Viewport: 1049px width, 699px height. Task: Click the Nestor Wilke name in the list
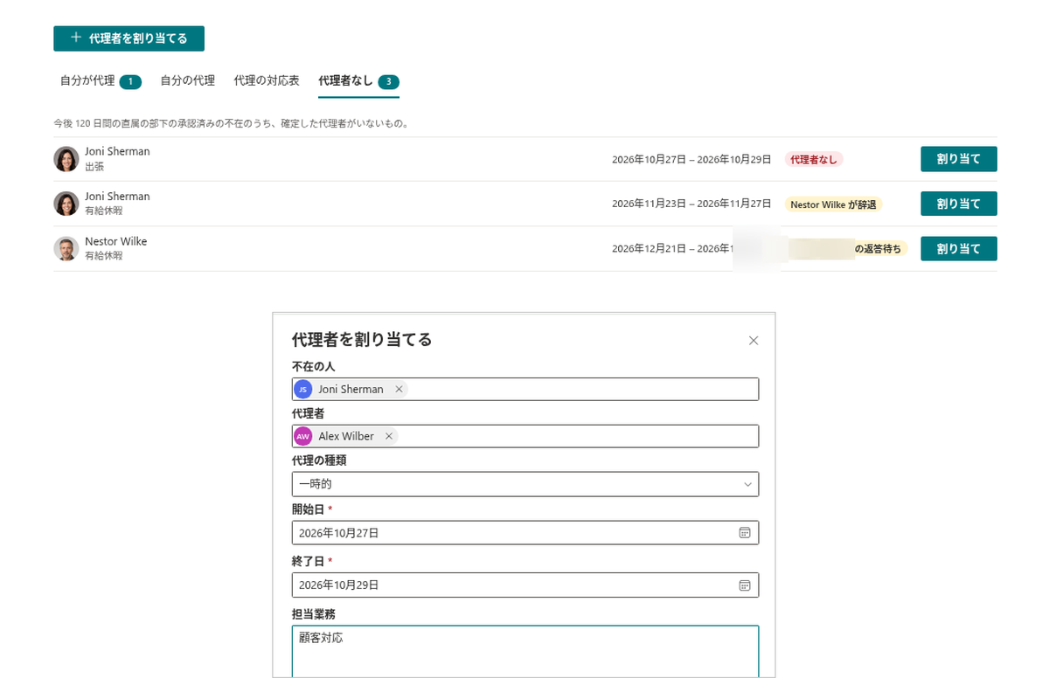point(116,241)
